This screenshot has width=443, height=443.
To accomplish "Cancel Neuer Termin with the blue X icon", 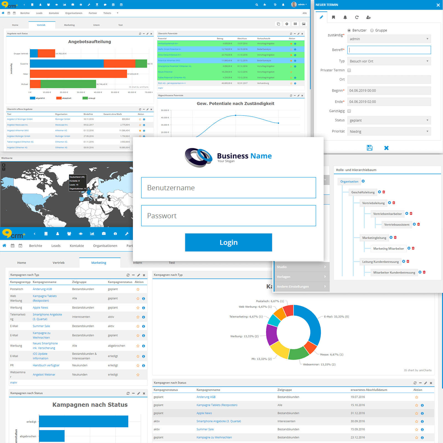I will pos(386,148).
